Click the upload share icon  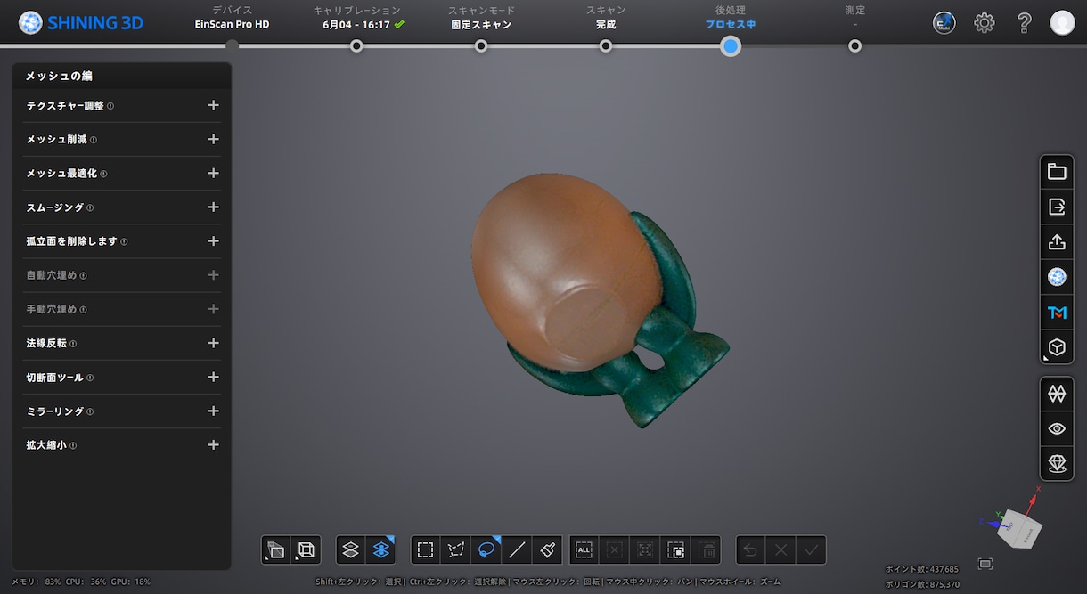pyautogui.click(x=1057, y=241)
